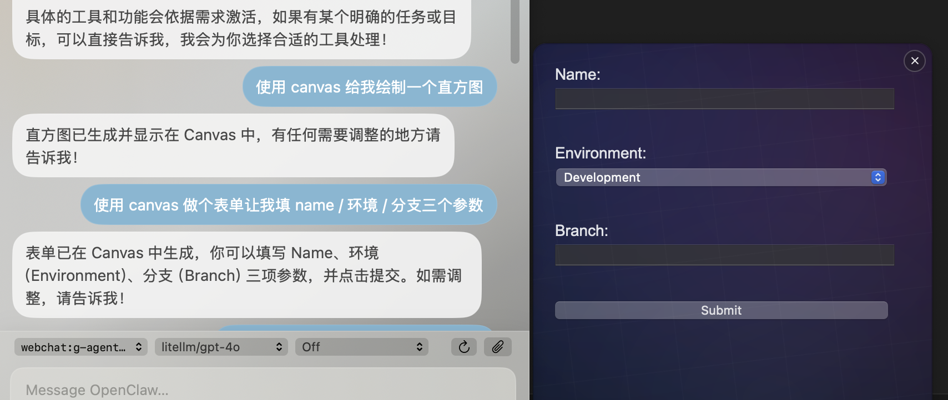Click the 'Branch:' label in canvas
The width and height of the screenshot is (948, 400).
pos(582,230)
